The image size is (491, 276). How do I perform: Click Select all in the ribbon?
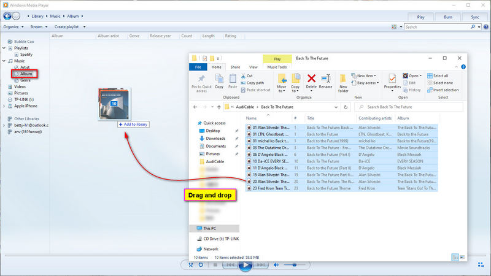click(x=438, y=75)
